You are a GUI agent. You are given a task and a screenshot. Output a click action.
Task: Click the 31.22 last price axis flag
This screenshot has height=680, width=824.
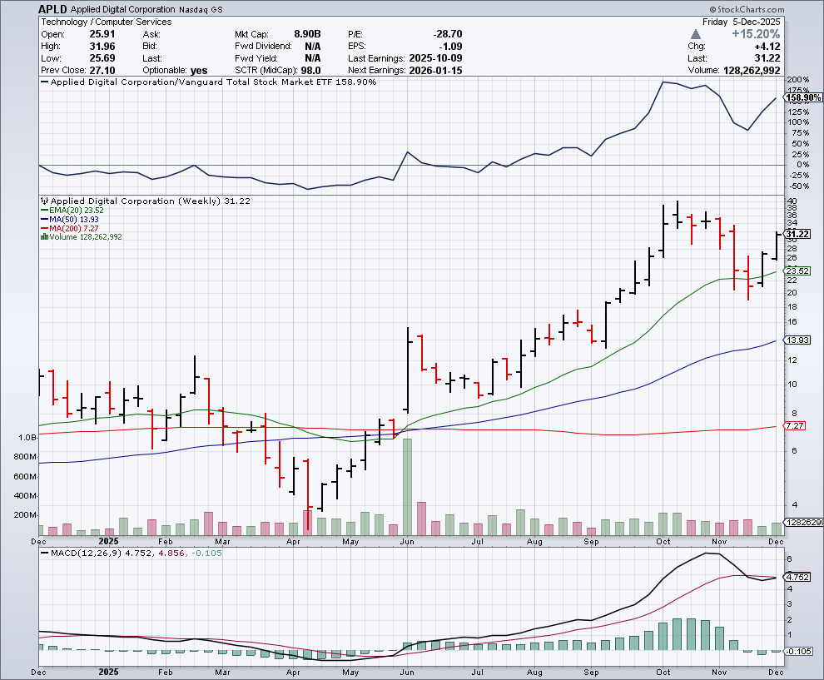(798, 235)
